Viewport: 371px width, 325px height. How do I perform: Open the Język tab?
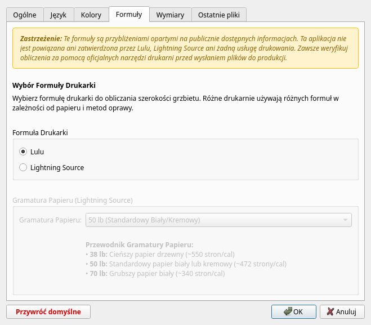point(58,15)
